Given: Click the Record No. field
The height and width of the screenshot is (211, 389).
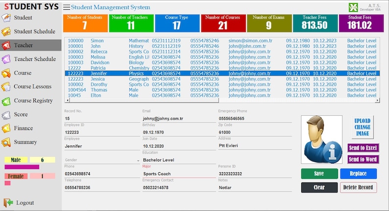Looking at the screenshot, I should coord(102,119).
